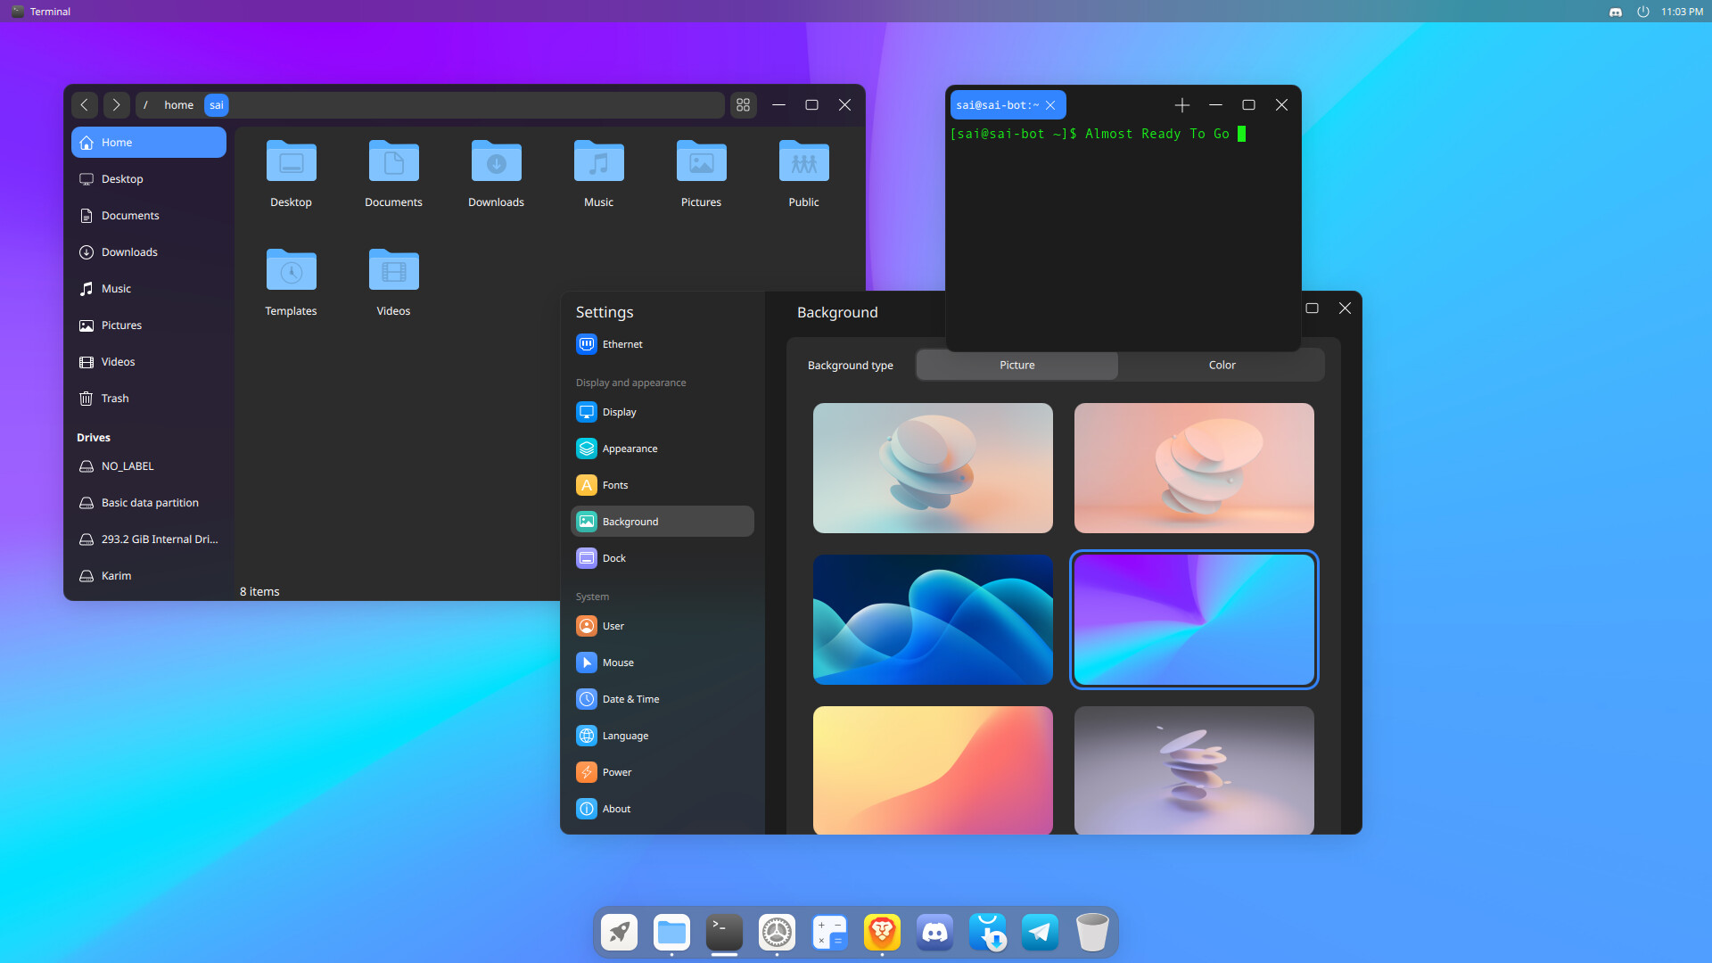This screenshot has height=963, width=1712.
Task: Choose the blue waves wallpaper
Action: tap(933, 620)
